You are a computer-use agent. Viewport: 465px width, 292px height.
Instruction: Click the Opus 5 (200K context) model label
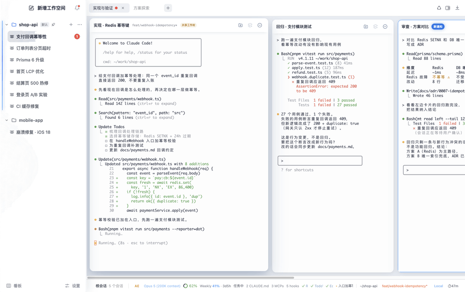coord(162,286)
